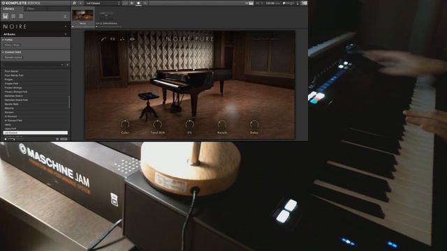This screenshot has width=447, height=251.
Task: Step presets with the header arrows
Action: pos(119,3)
